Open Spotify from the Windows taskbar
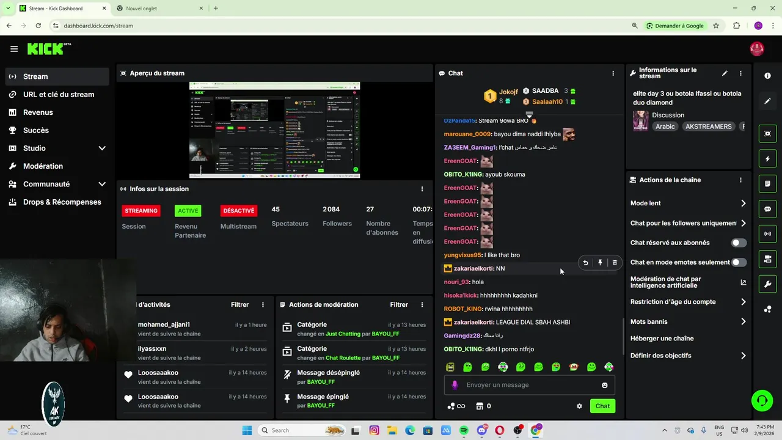This screenshot has width=782, height=440. [464, 430]
